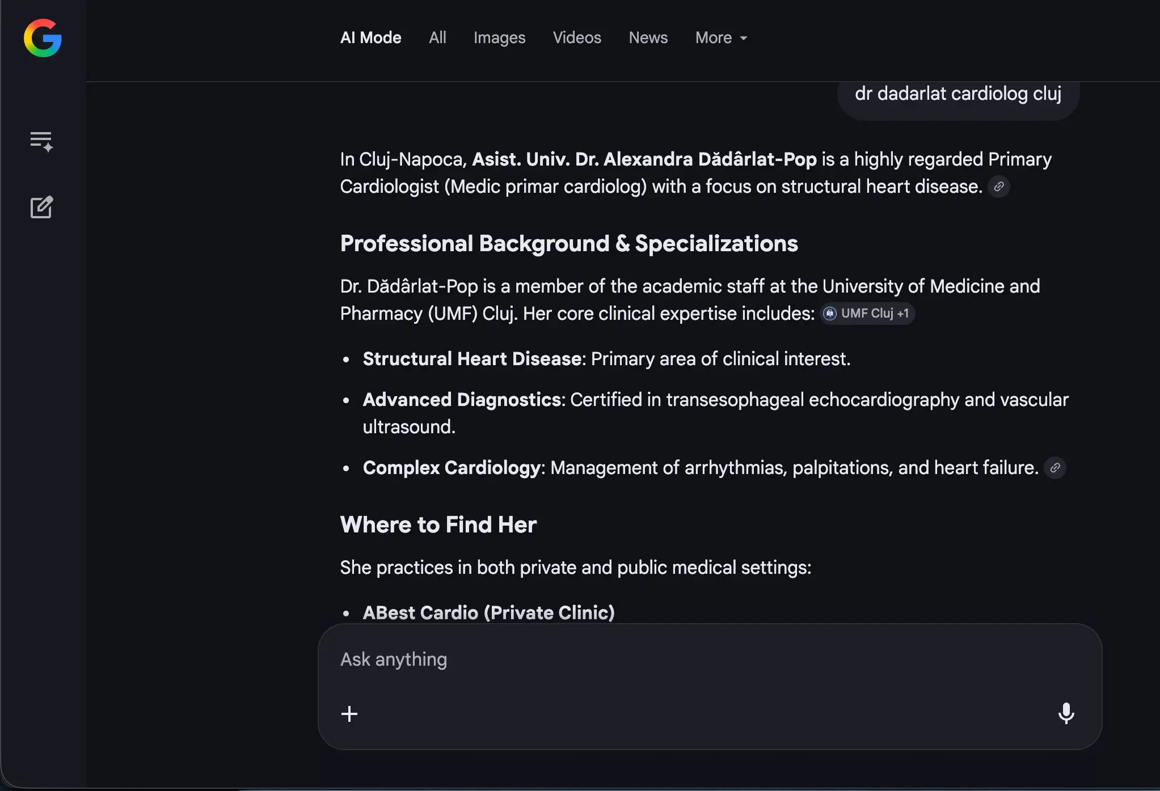Open the Videos search results

[576, 37]
